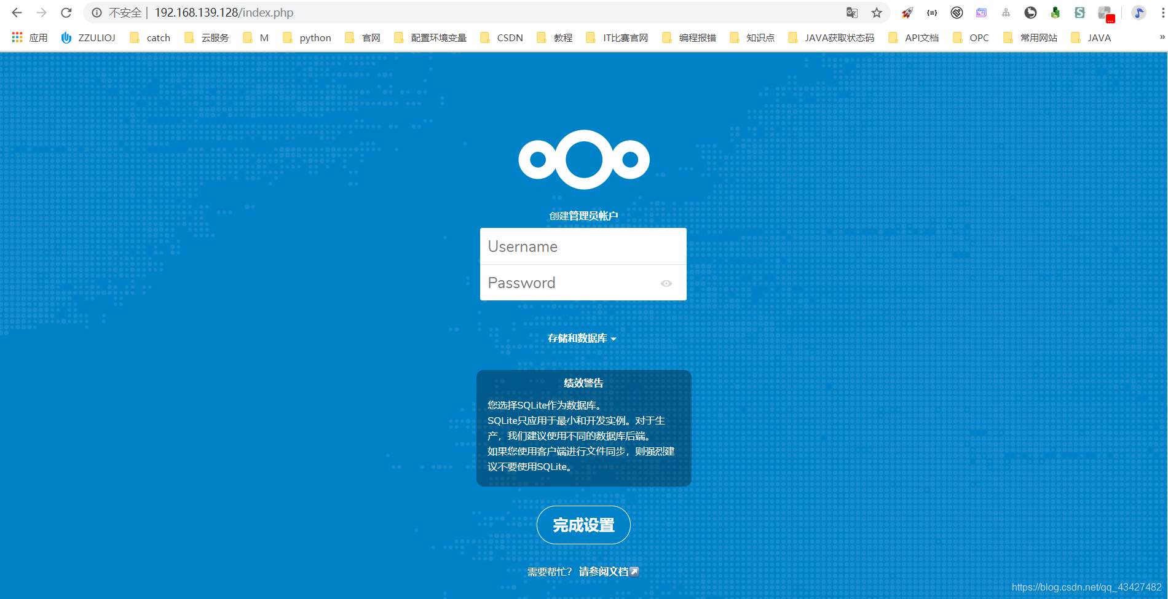
Task: Click the site security info icon
Action: click(97, 12)
